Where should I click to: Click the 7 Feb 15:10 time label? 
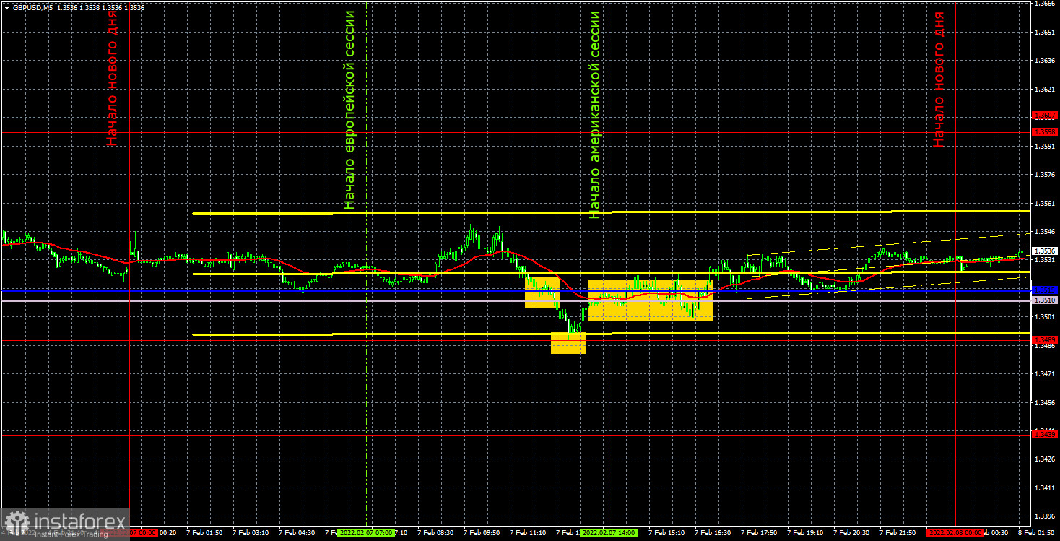pyautogui.click(x=666, y=532)
